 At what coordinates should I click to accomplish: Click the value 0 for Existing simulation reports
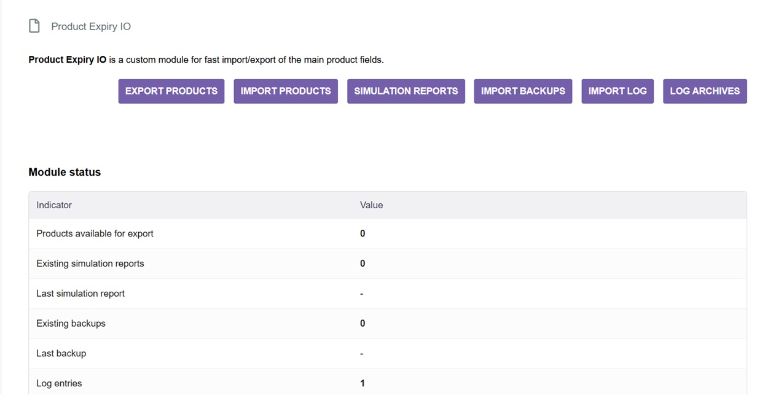click(363, 263)
